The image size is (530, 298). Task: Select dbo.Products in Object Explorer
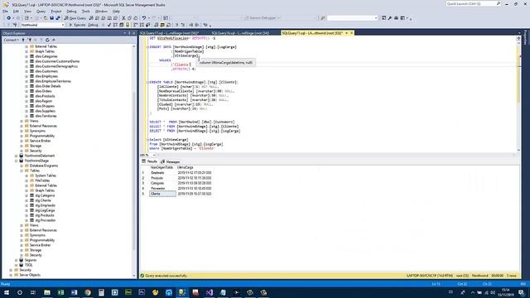click(45, 96)
